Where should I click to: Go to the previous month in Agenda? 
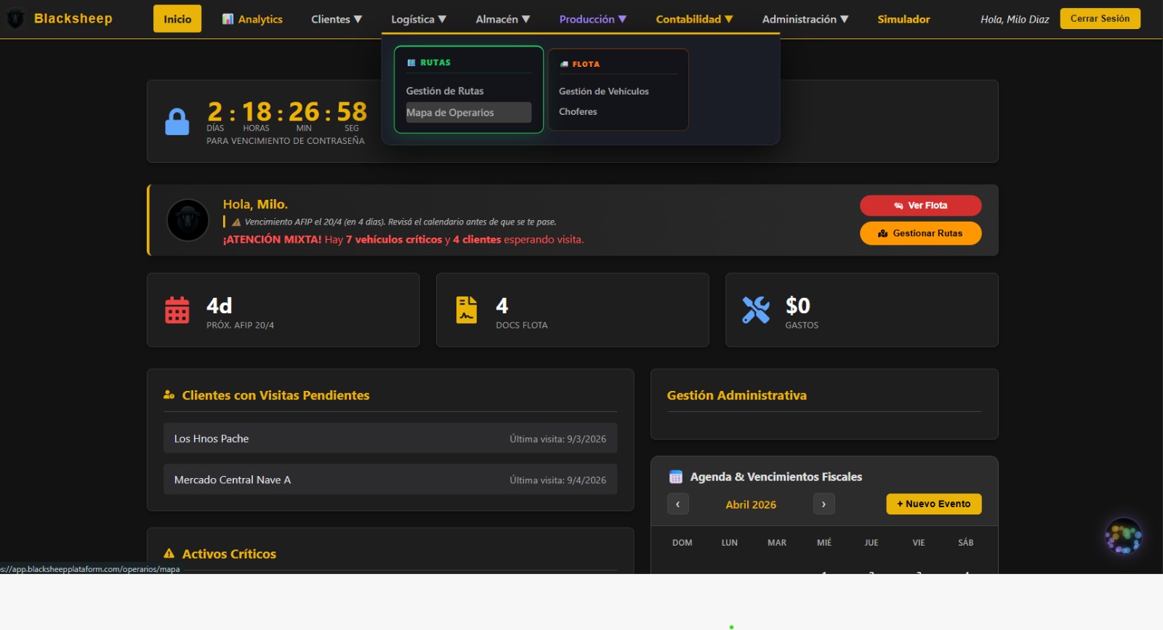677,504
